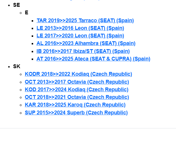The image size is (176, 141).
Task: Click OCT 2013>>2017 Octavia link
Action: [77, 82]
